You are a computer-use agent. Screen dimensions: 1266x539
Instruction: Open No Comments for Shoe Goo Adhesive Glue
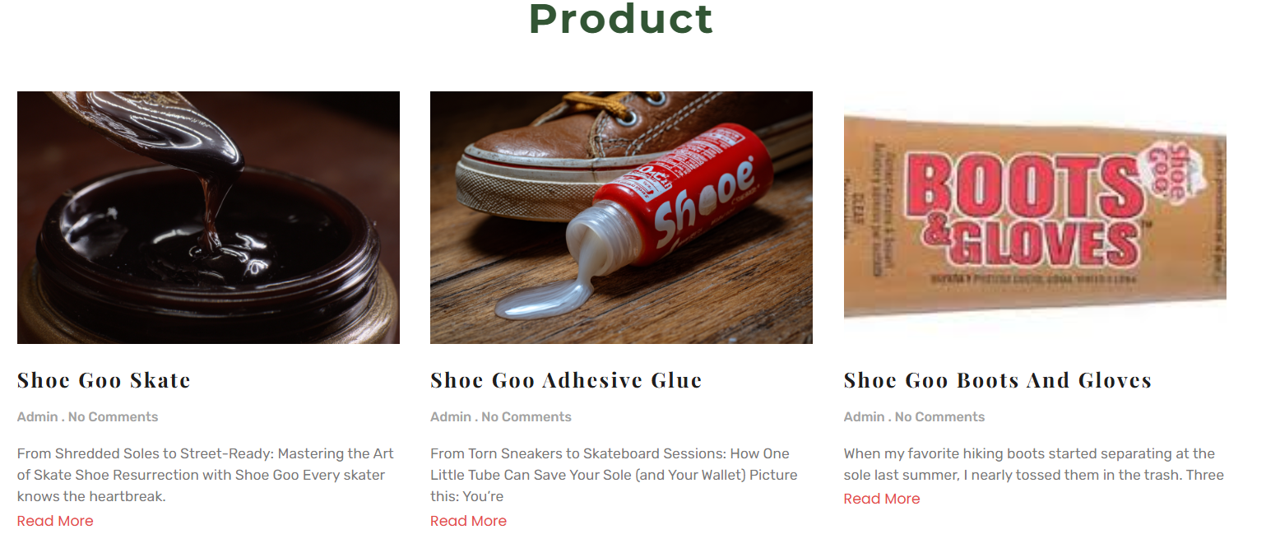[x=526, y=416]
